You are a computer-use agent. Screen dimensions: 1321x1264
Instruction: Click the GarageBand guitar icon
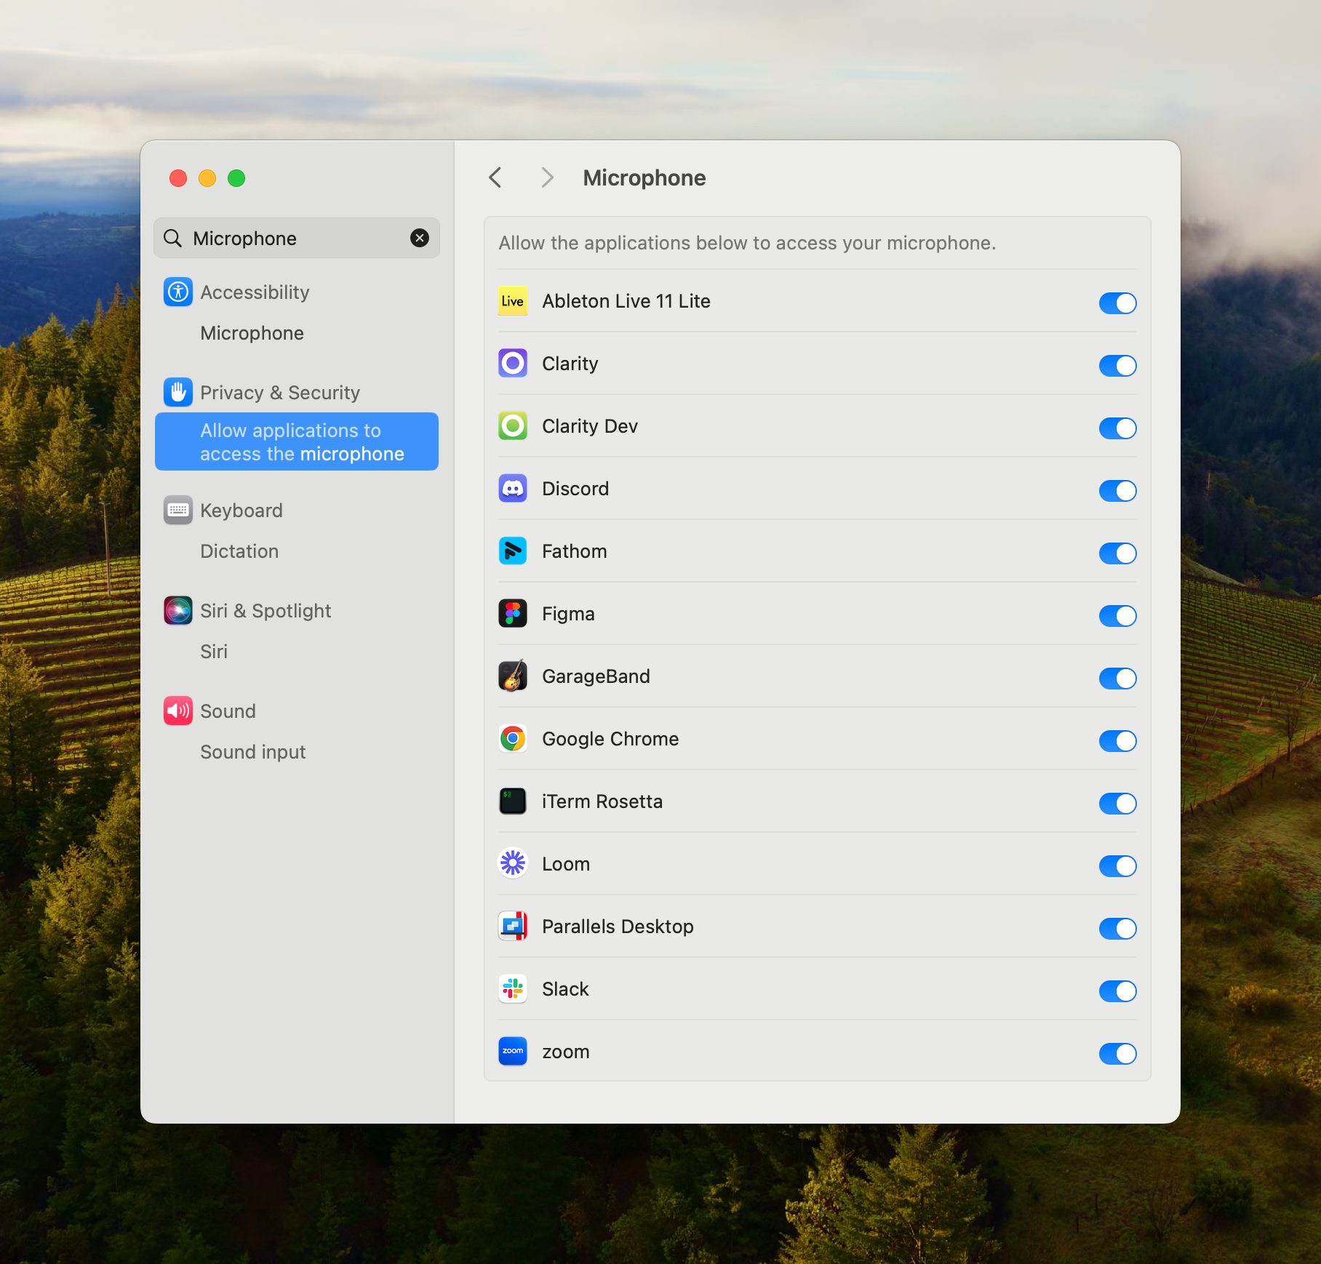[x=513, y=676]
